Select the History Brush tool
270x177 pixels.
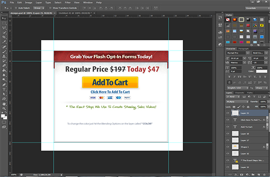(x=4, y=61)
